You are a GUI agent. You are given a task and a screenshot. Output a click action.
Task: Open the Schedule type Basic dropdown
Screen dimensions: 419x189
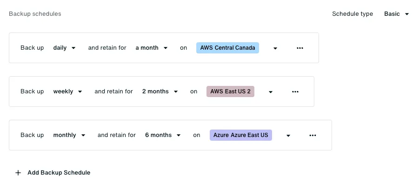click(x=397, y=14)
